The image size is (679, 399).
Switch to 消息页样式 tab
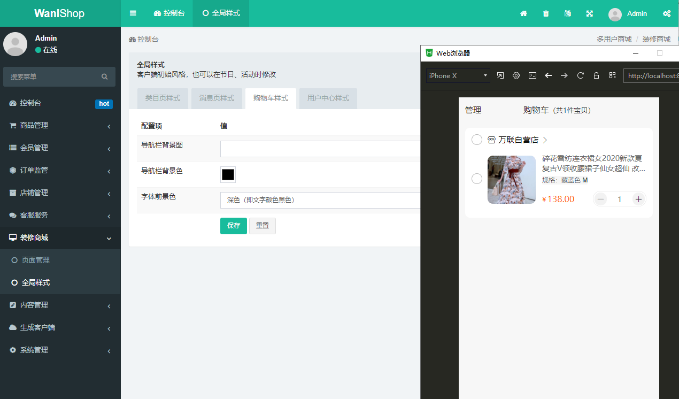[x=217, y=98]
